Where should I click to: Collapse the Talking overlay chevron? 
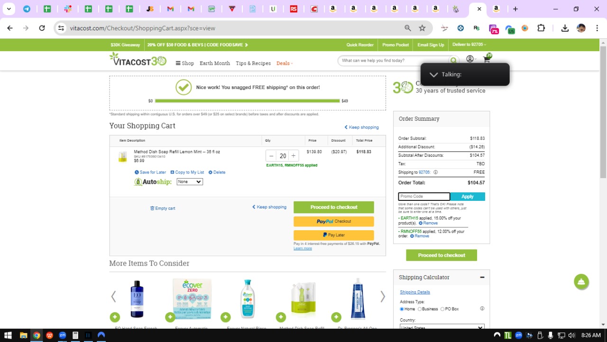pos(433,74)
